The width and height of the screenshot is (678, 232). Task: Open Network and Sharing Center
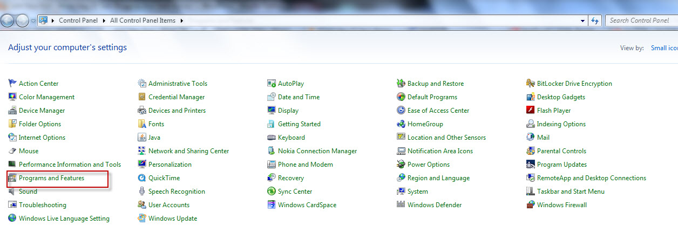pyautogui.click(x=188, y=151)
